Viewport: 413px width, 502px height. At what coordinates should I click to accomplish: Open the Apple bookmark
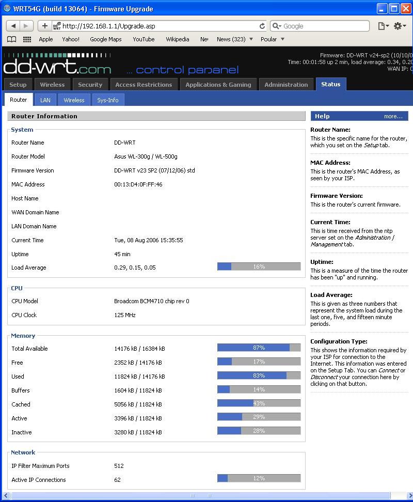click(46, 39)
